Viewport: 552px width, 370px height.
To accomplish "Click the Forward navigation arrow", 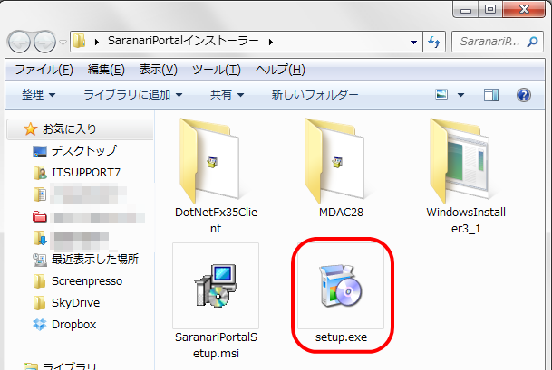I will pyautogui.click(x=44, y=42).
